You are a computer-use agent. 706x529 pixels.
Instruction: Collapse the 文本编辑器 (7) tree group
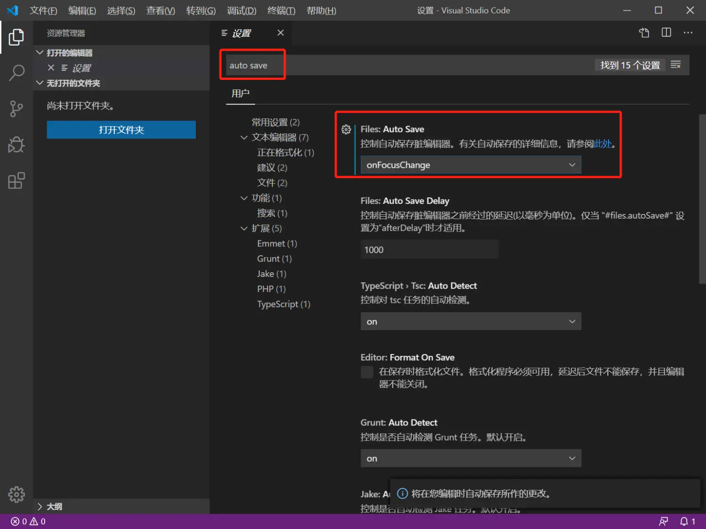point(244,138)
